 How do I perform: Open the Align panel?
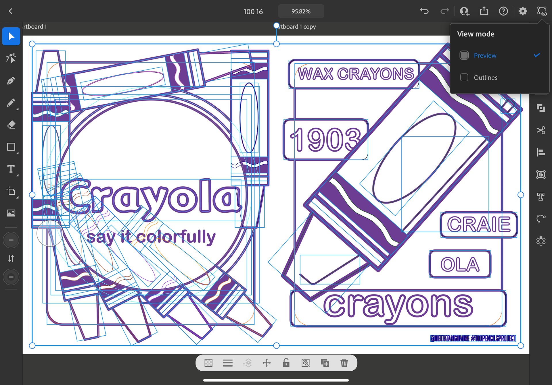(x=541, y=152)
